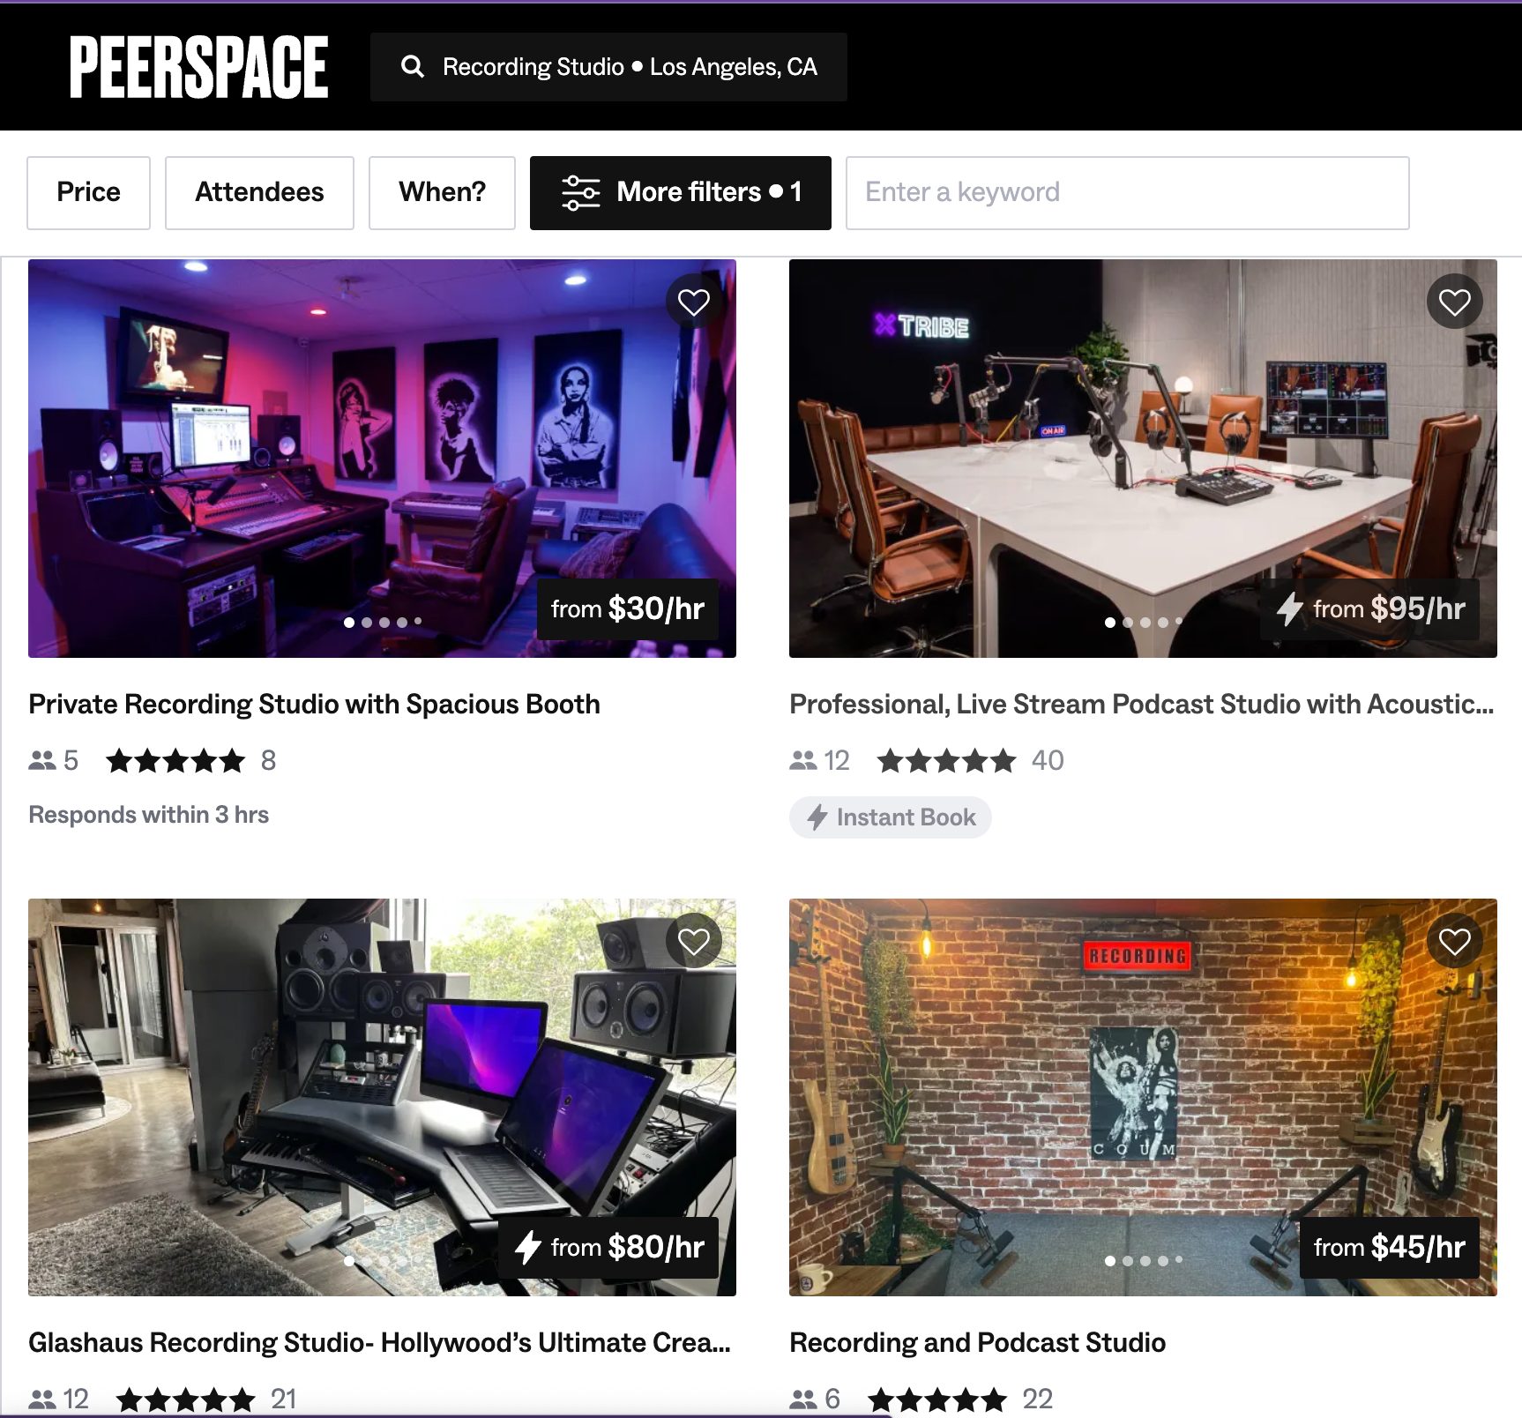Favorite the Glashaus Recording Studio heart
Viewport: 1522px width, 1418px height.
(x=694, y=941)
